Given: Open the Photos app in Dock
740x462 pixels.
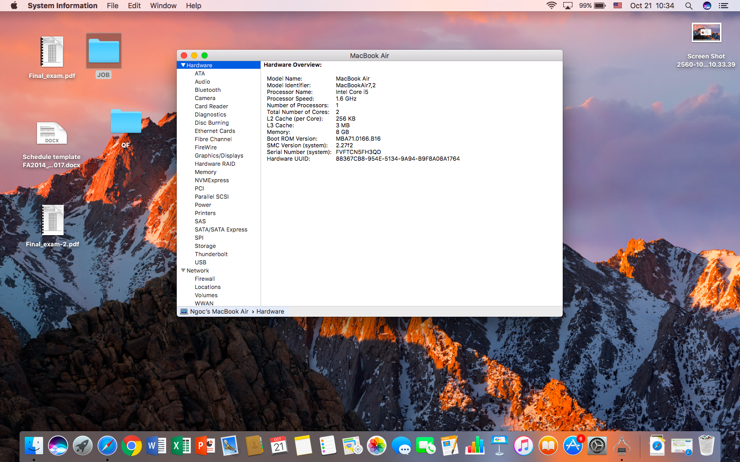Looking at the screenshot, I should tap(377, 446).
